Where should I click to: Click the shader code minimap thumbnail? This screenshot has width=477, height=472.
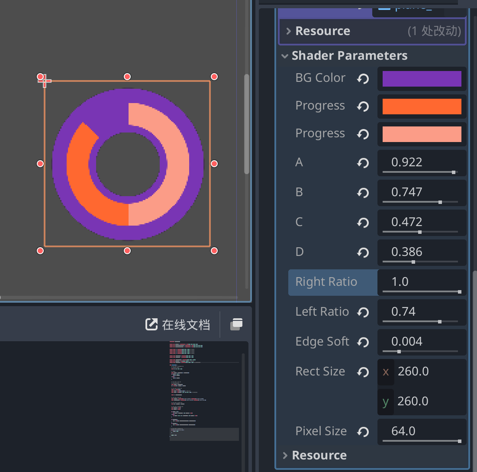(x=204, y=391)
